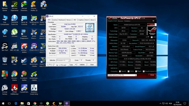Launch Internet Download Manager shortcut
The width and height of the screenshot is (189, 106).
24,6
